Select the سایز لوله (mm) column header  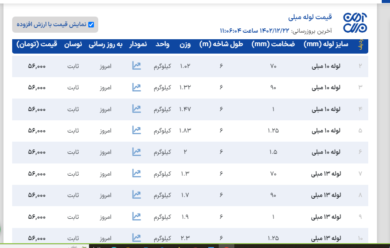[327, 44]
